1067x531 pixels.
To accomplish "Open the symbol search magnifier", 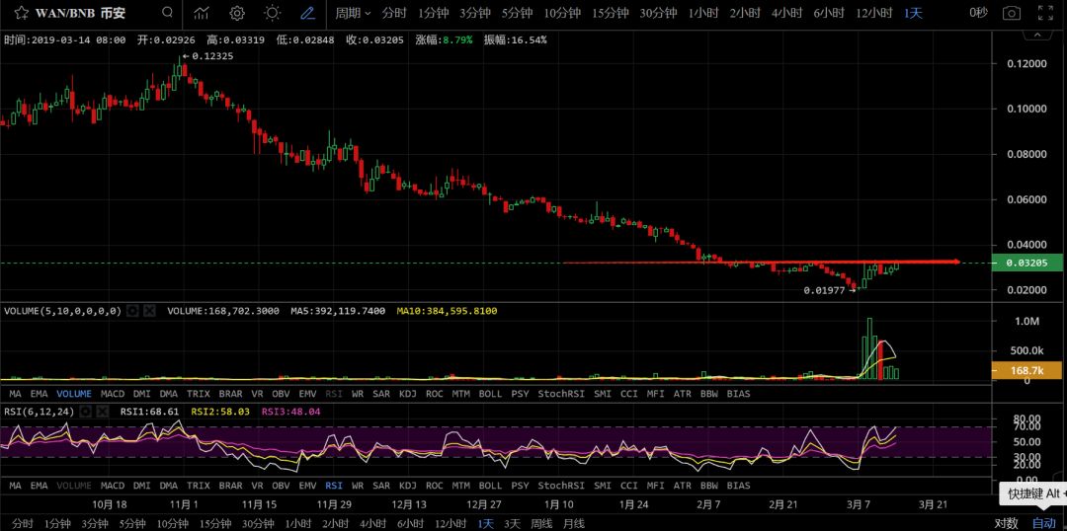I will pos(168,13).
